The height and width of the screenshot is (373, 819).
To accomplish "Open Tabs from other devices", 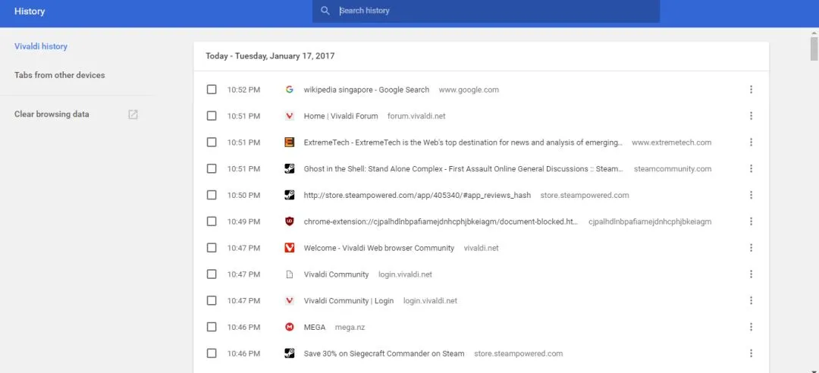I will click(60, 75).
